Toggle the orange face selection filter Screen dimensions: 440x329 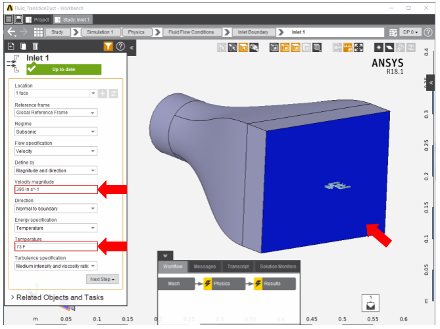(x=243, y=47)
